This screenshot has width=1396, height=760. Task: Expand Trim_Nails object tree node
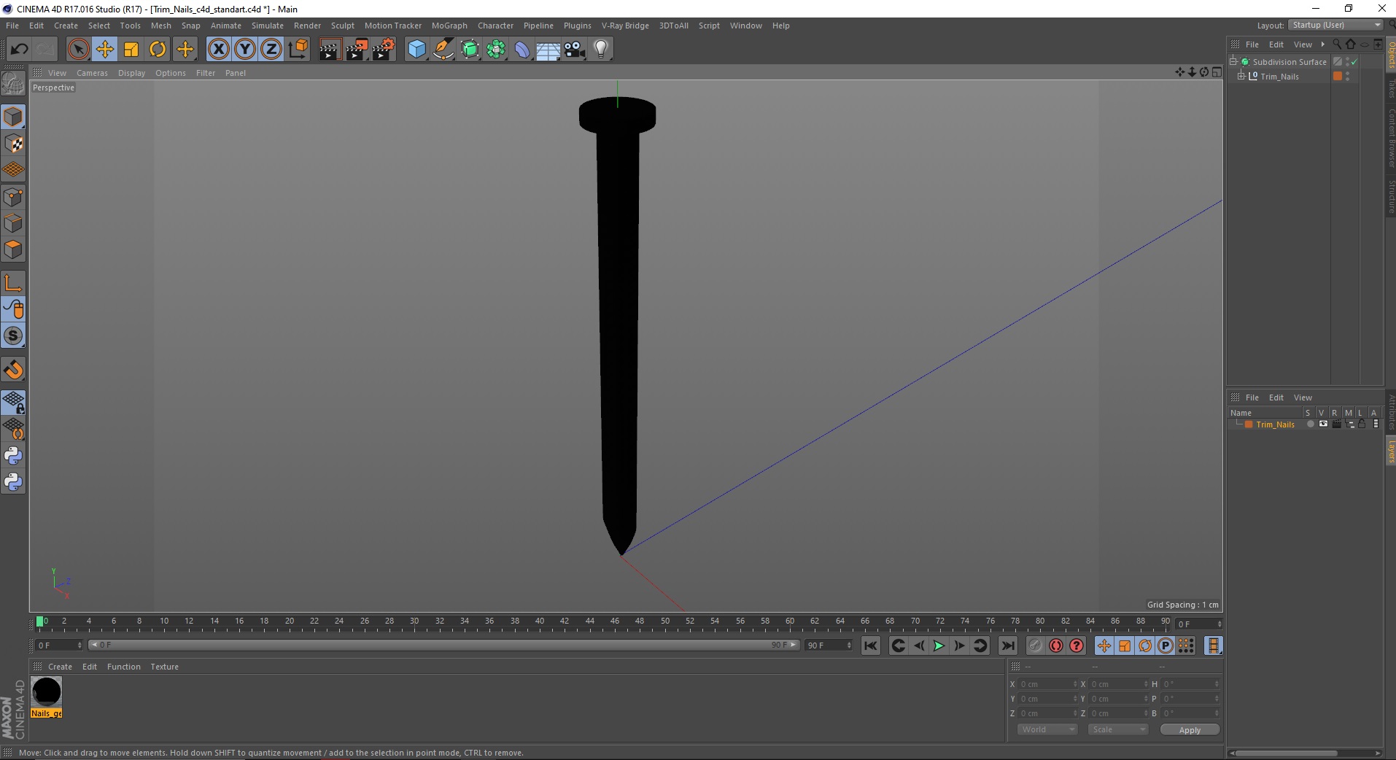click(x=1241, y=77)
